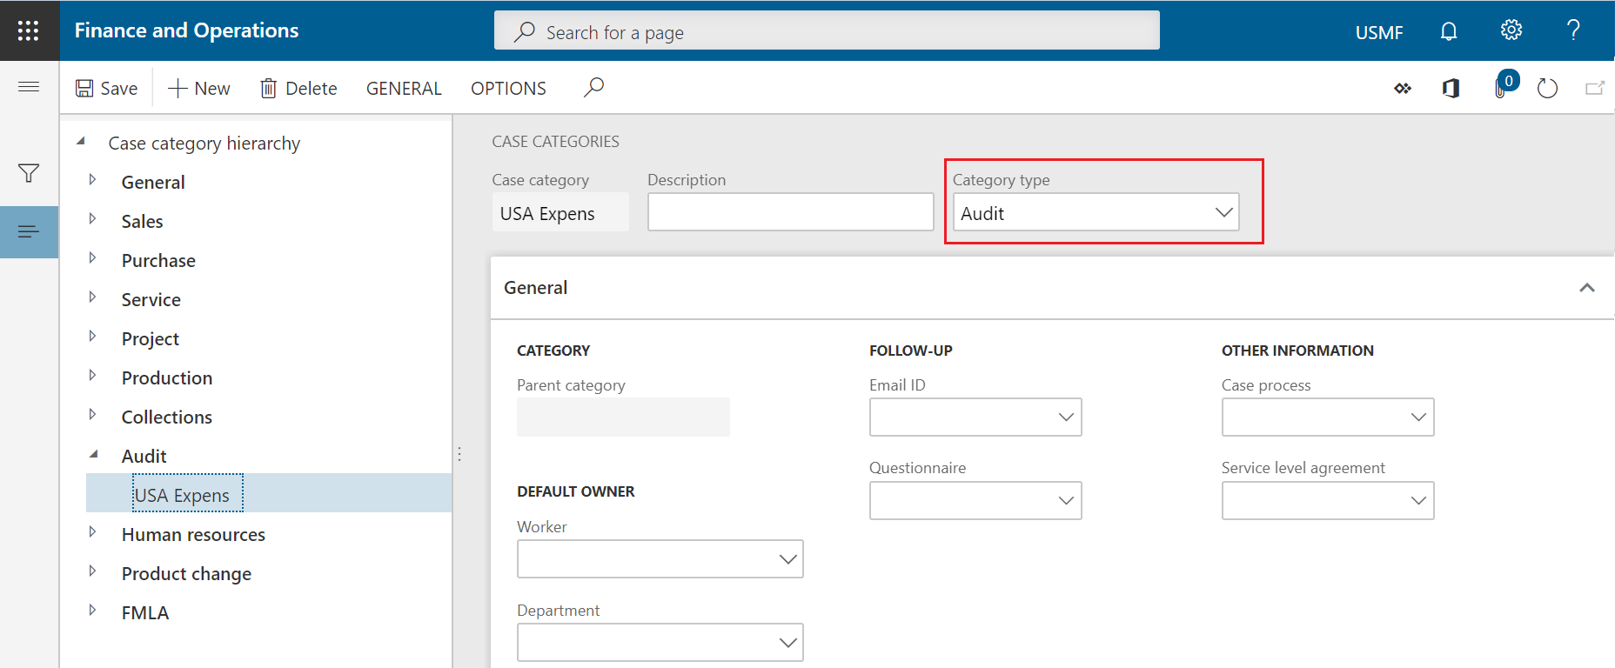Click the Save button
The image size is (1615, 668).
[x=106, y=89]
